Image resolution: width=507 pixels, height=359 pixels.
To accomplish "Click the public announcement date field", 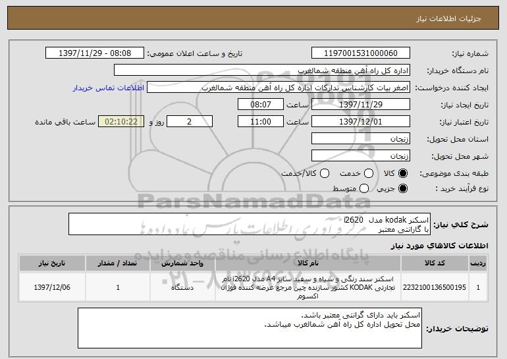I will point(95,53).
